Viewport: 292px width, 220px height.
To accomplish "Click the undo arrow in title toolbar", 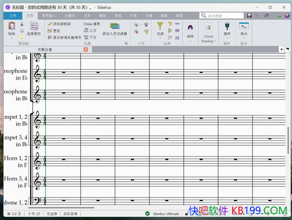I will pyautogui.click(x=257, y=16).
